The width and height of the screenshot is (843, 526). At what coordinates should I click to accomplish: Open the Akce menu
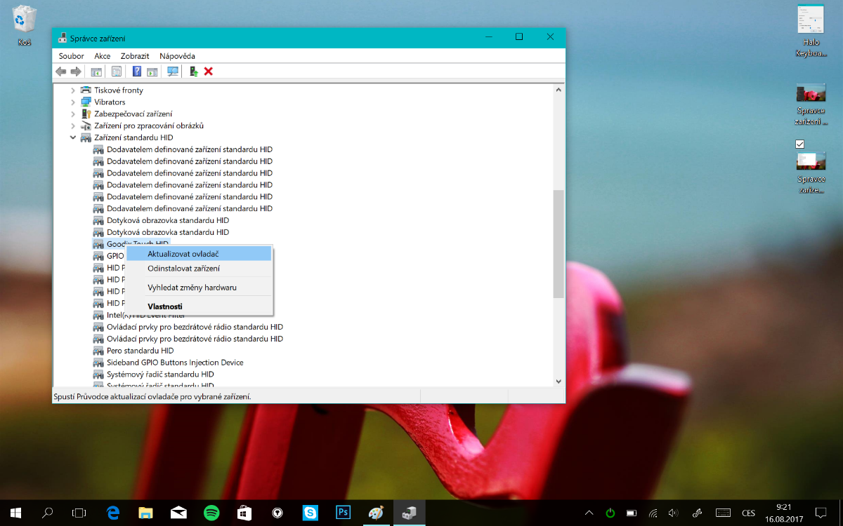click(103, 56)
